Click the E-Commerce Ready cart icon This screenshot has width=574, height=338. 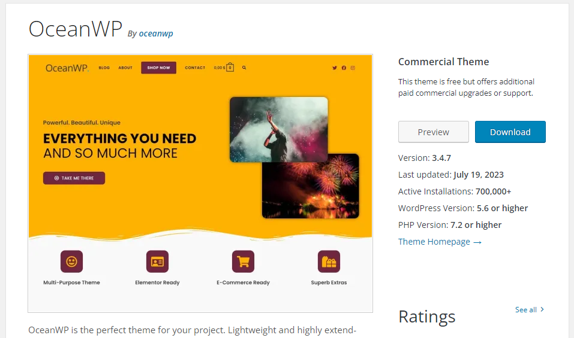243,261
